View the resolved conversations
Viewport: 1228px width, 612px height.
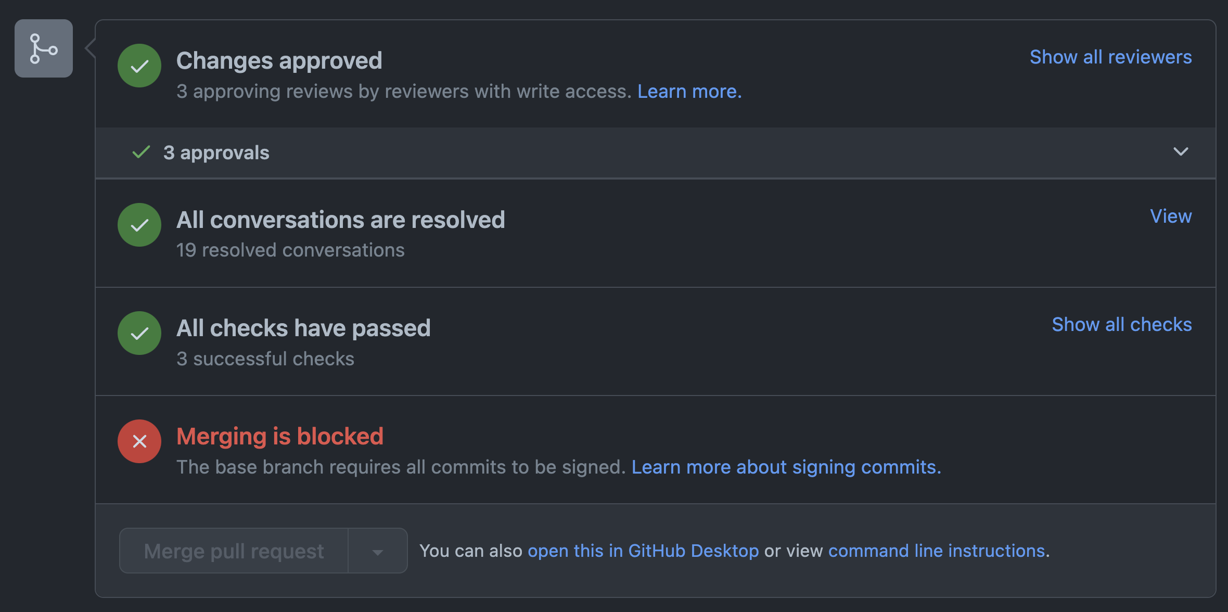1170,216
